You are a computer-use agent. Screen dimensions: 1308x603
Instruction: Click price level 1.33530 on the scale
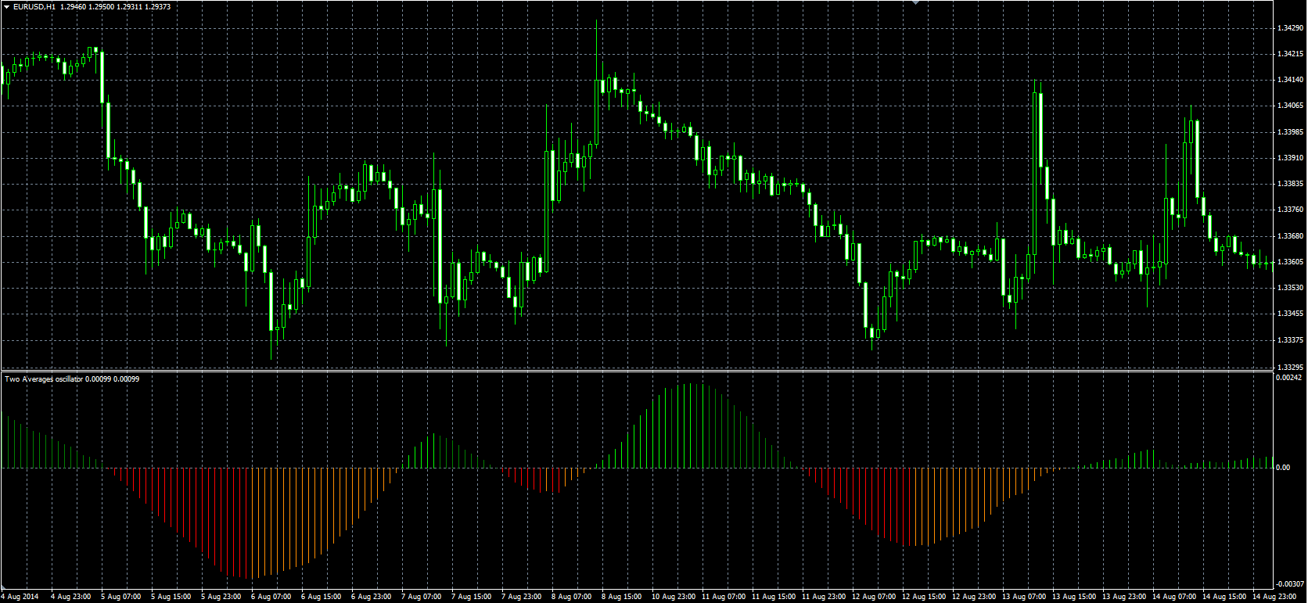click(x=1290, y=288)
